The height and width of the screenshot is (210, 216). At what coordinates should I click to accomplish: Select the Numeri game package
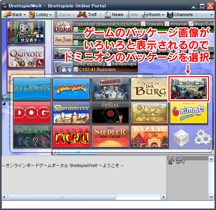pos(71,88)
